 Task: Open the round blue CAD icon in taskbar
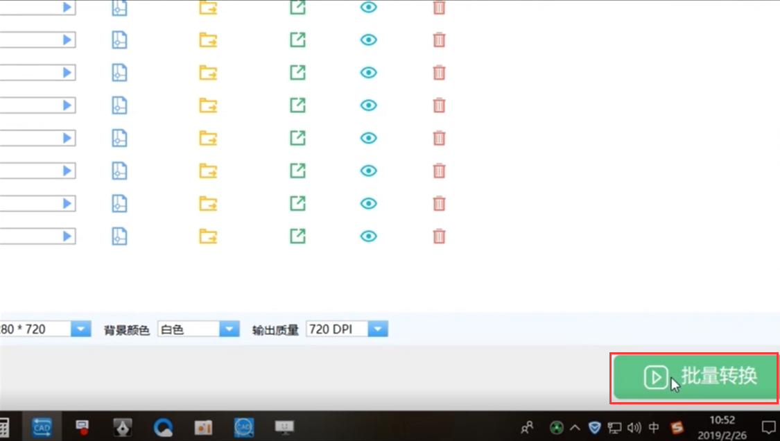(243, 427)
